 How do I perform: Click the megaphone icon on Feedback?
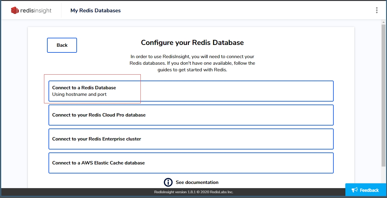(355, 190)
